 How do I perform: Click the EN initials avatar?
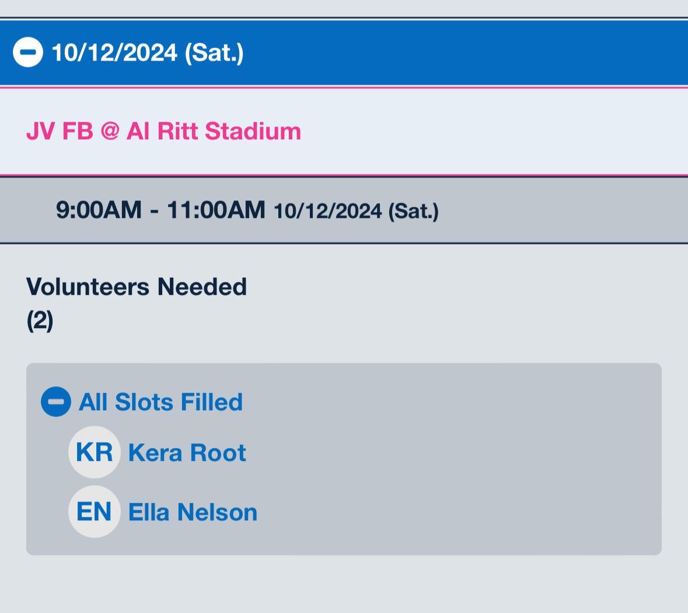point(94,512)
